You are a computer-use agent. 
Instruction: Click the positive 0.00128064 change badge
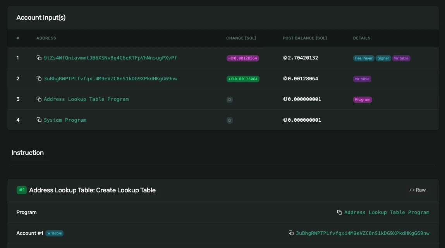point(243,79)
